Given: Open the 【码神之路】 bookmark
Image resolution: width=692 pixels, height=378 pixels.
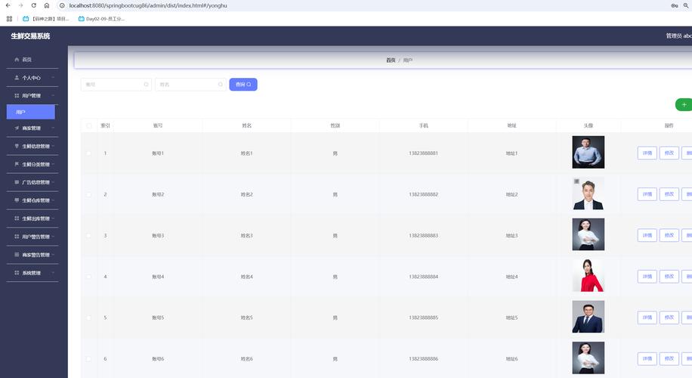Looking at the screenshot, I should (46, 19).
